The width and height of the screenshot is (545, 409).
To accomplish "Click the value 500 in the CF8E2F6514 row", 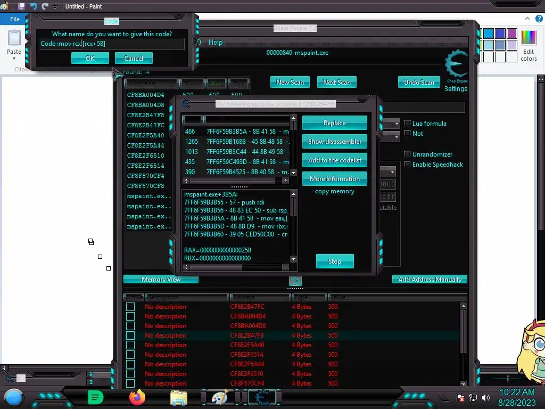I will 333,355.
